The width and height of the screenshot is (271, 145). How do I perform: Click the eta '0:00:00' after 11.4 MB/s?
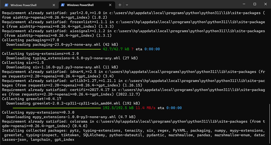click(x=174, y=108)
